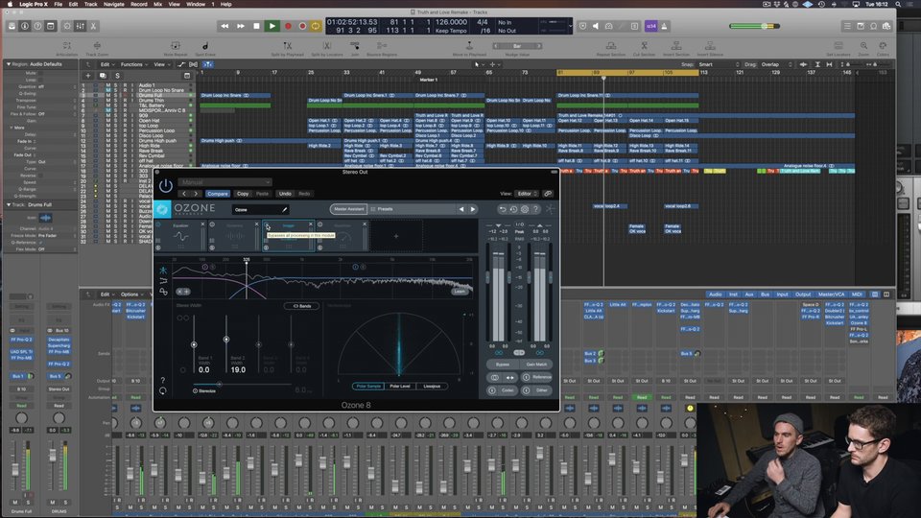This screenshot has height=518, width=921.
Task: Open the Snap Smart dropdown
Action: (x=719, y=64)
